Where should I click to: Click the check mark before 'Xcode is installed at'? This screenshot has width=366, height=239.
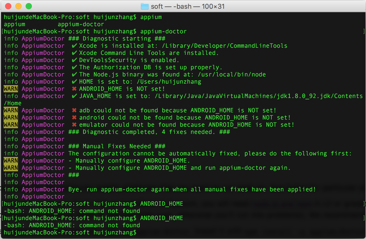click(74, 46)
